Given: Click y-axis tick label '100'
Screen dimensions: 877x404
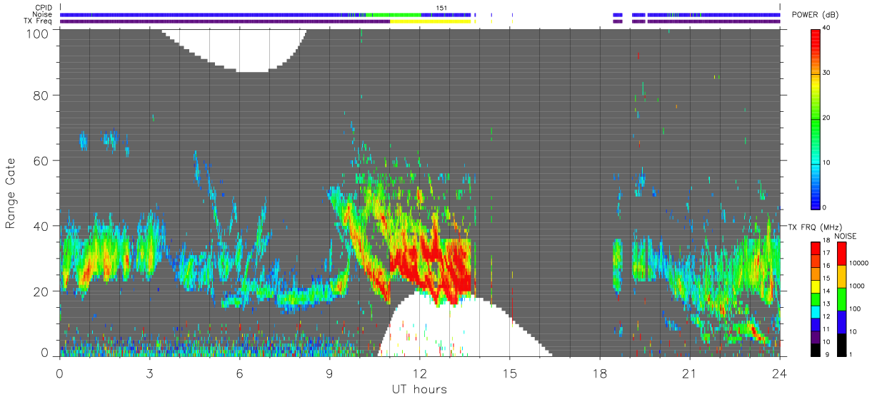Looking at the screenshot, I should click(36, 33).
